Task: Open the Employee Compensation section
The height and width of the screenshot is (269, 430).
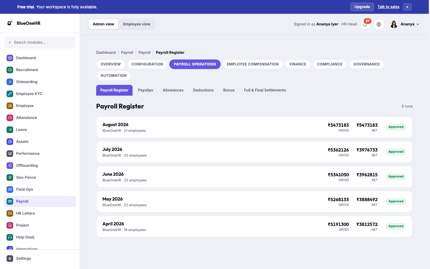Action: coord(253,64)
